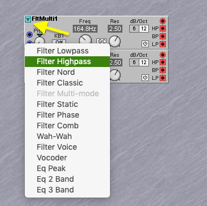Click the FltMulti1 module type dropdown triangle

28,20
